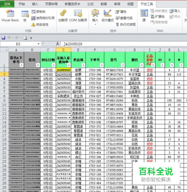Open filter dropdown for S column

point(172,65)
